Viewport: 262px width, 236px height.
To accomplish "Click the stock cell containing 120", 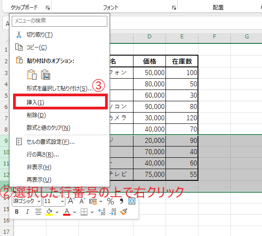I will pyautogui.click(x=182, y=118).
